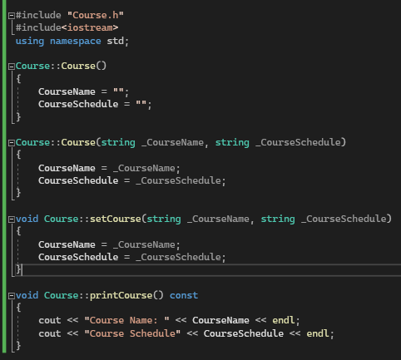Screen dimensions: 401x360
Task: Collapse the setCourse function body
Action: [12, 219]
